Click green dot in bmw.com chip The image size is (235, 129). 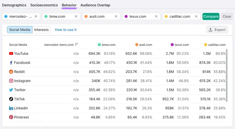tap(46, 17)
